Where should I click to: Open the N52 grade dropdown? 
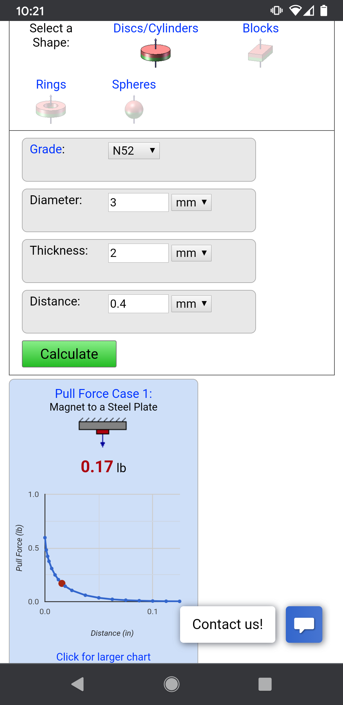pyautogui.click(x=134, y=151)
